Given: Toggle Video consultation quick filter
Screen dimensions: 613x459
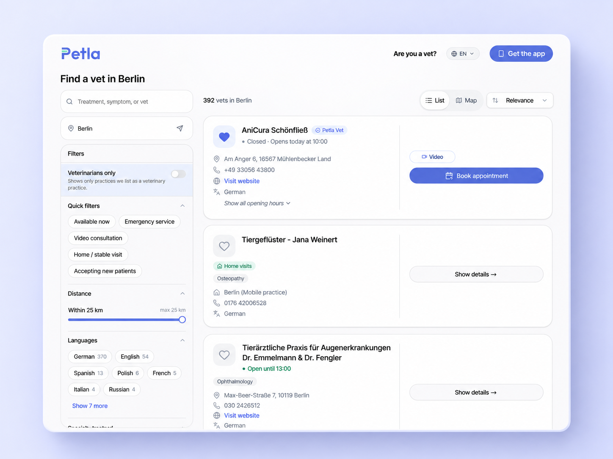Looking at the screenshot, I should tap(98, 238).
